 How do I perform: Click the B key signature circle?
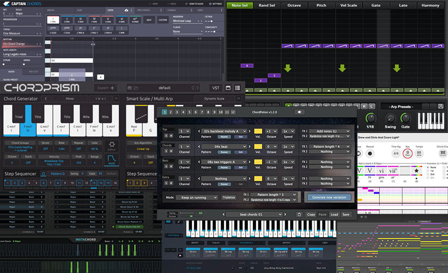(408, 153)
